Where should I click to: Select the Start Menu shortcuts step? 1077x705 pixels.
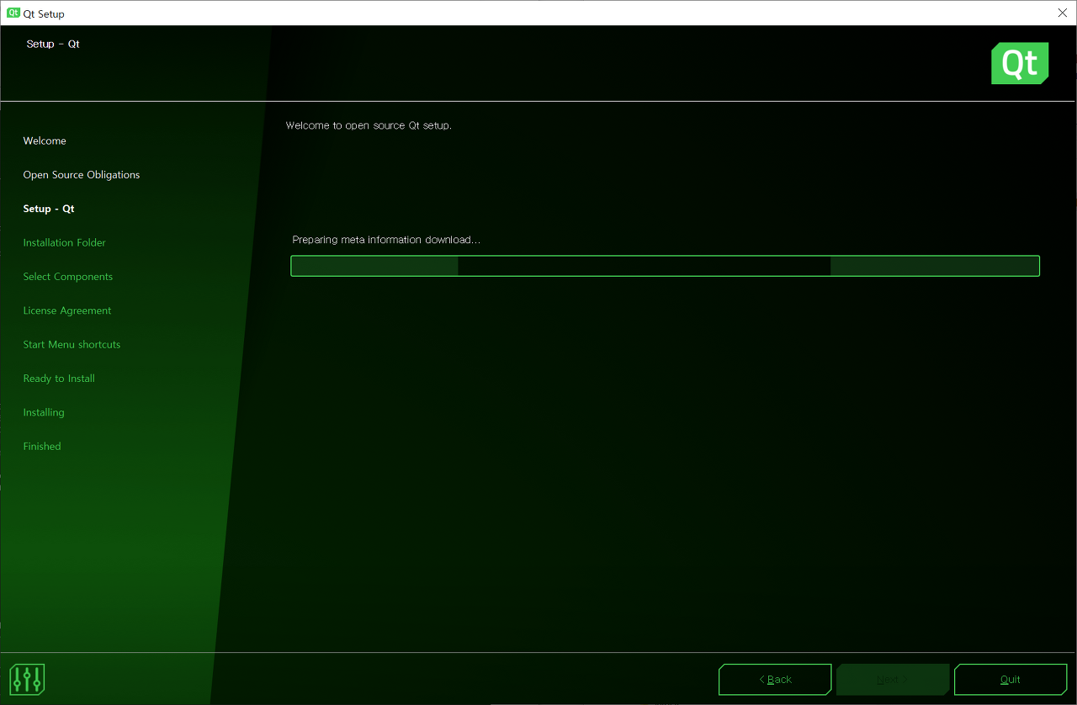point(72,344)
